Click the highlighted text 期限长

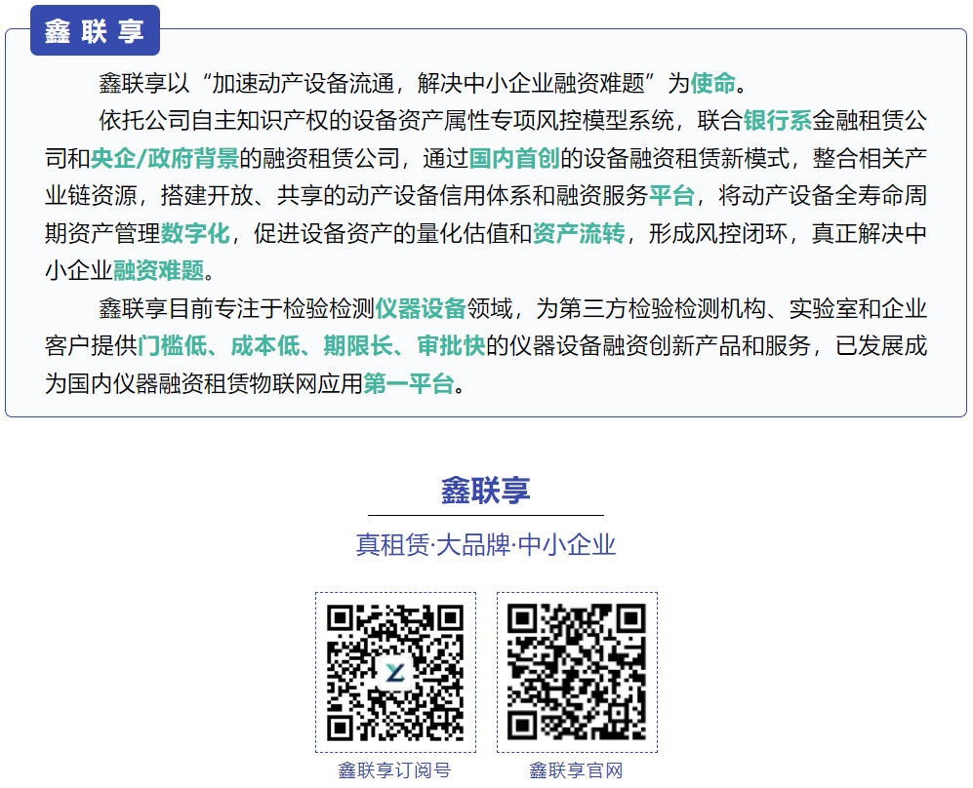pos(358,346)
